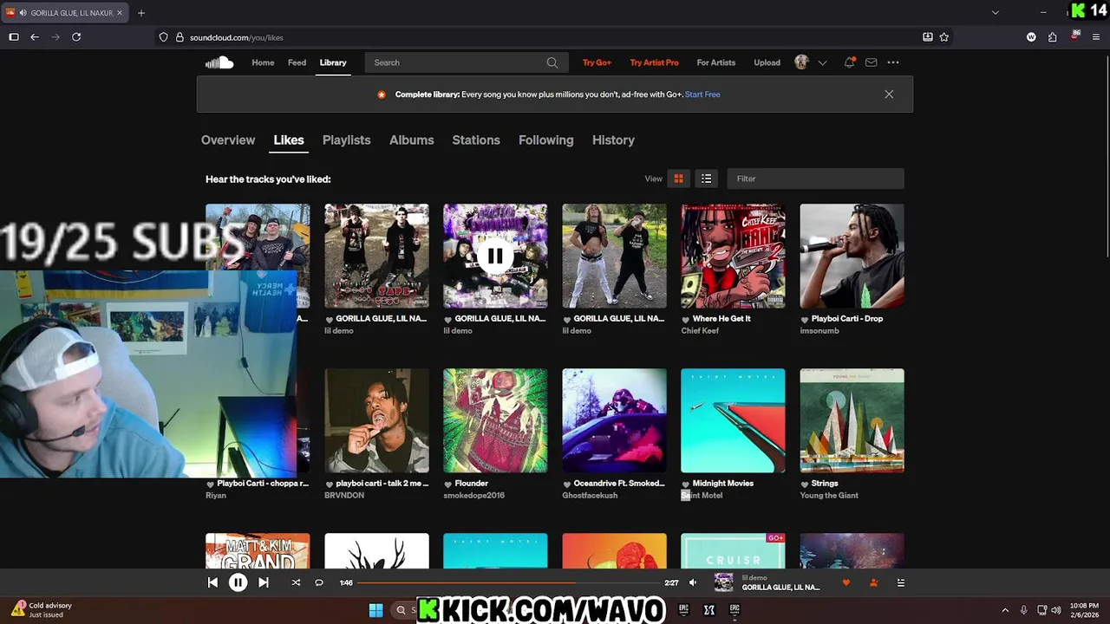The width and height of the screenshot is (1110, 624).
Task: Click the Start Free link in banner
Action: click(702, 94)
